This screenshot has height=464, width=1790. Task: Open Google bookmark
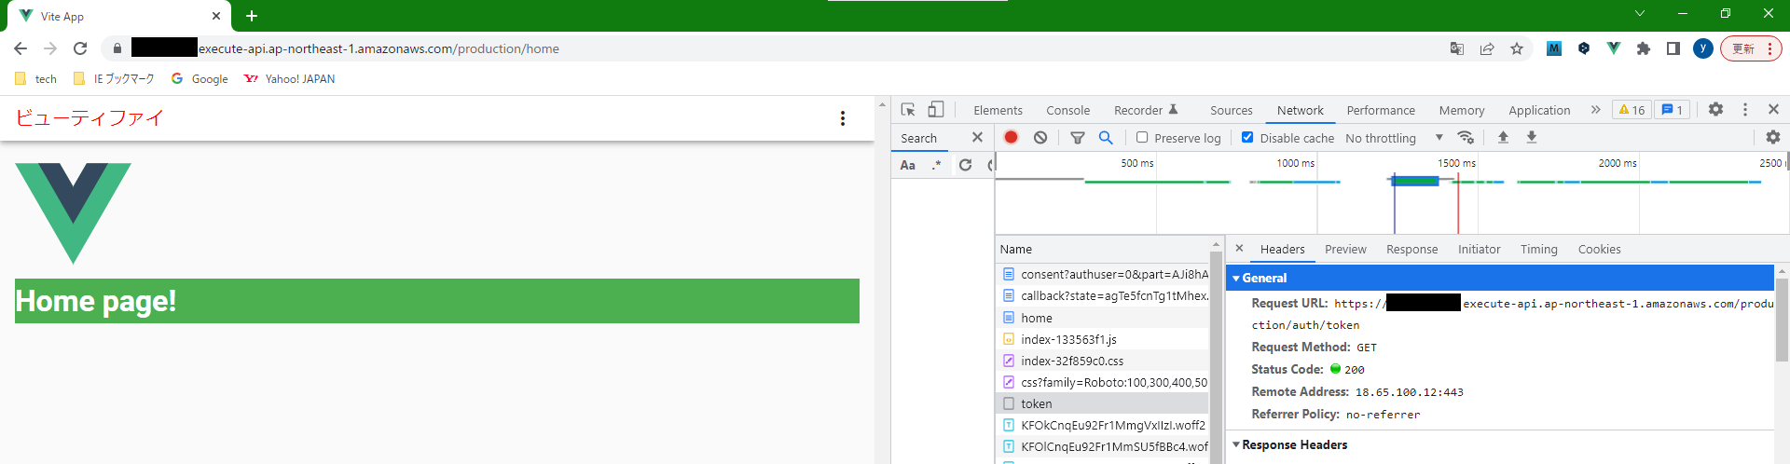coord(200,79)
